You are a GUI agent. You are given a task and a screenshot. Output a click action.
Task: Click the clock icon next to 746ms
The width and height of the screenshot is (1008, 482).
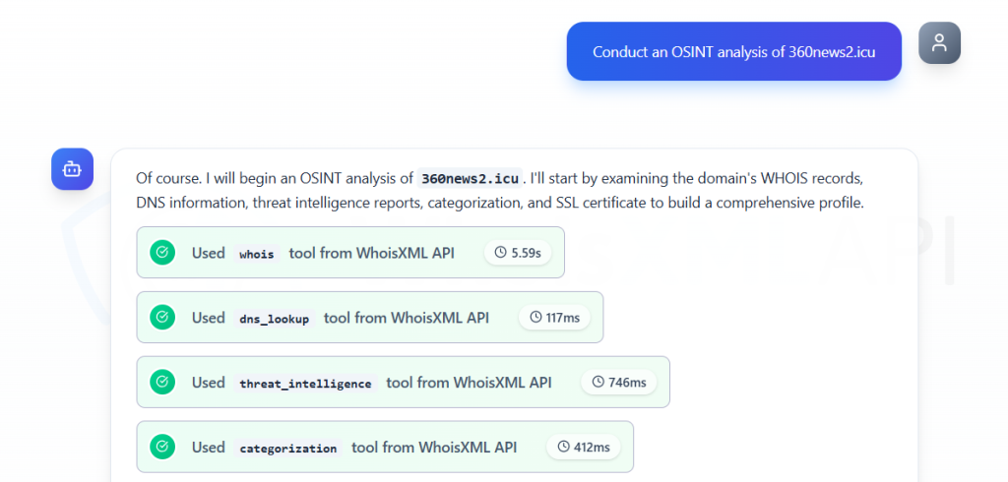point(598,383)
